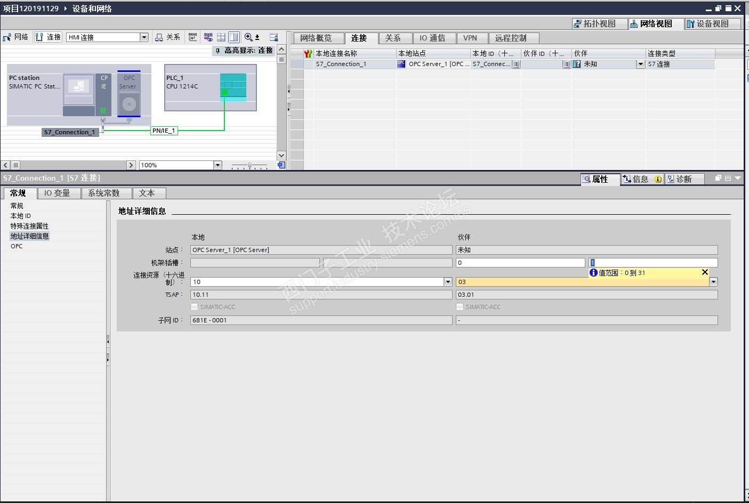The width and height of the screenshot is (749, 503).
Task: Click the save window settings icon
Action: click(274, 37)
